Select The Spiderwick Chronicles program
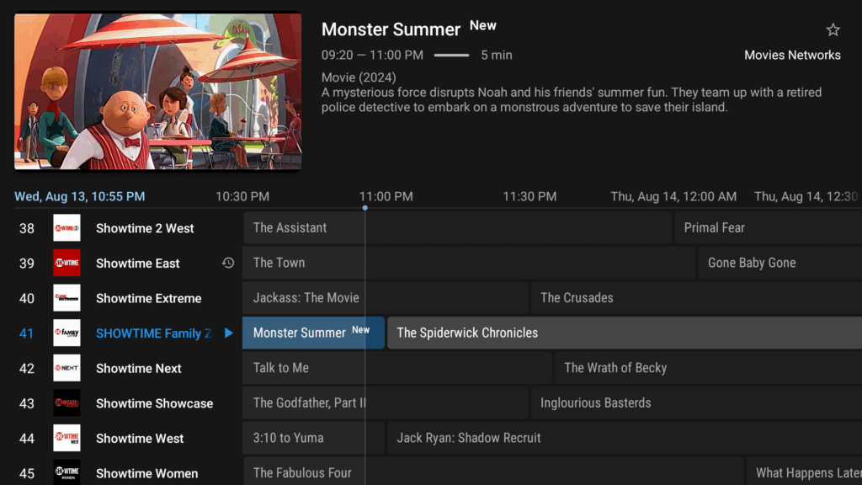This screenshot has width=862, height=485. [625, 333]
